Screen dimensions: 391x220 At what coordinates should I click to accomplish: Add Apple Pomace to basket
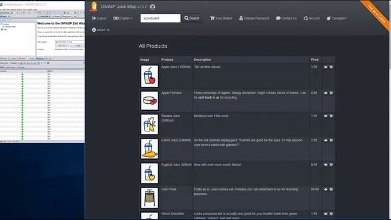click(331, 93)
